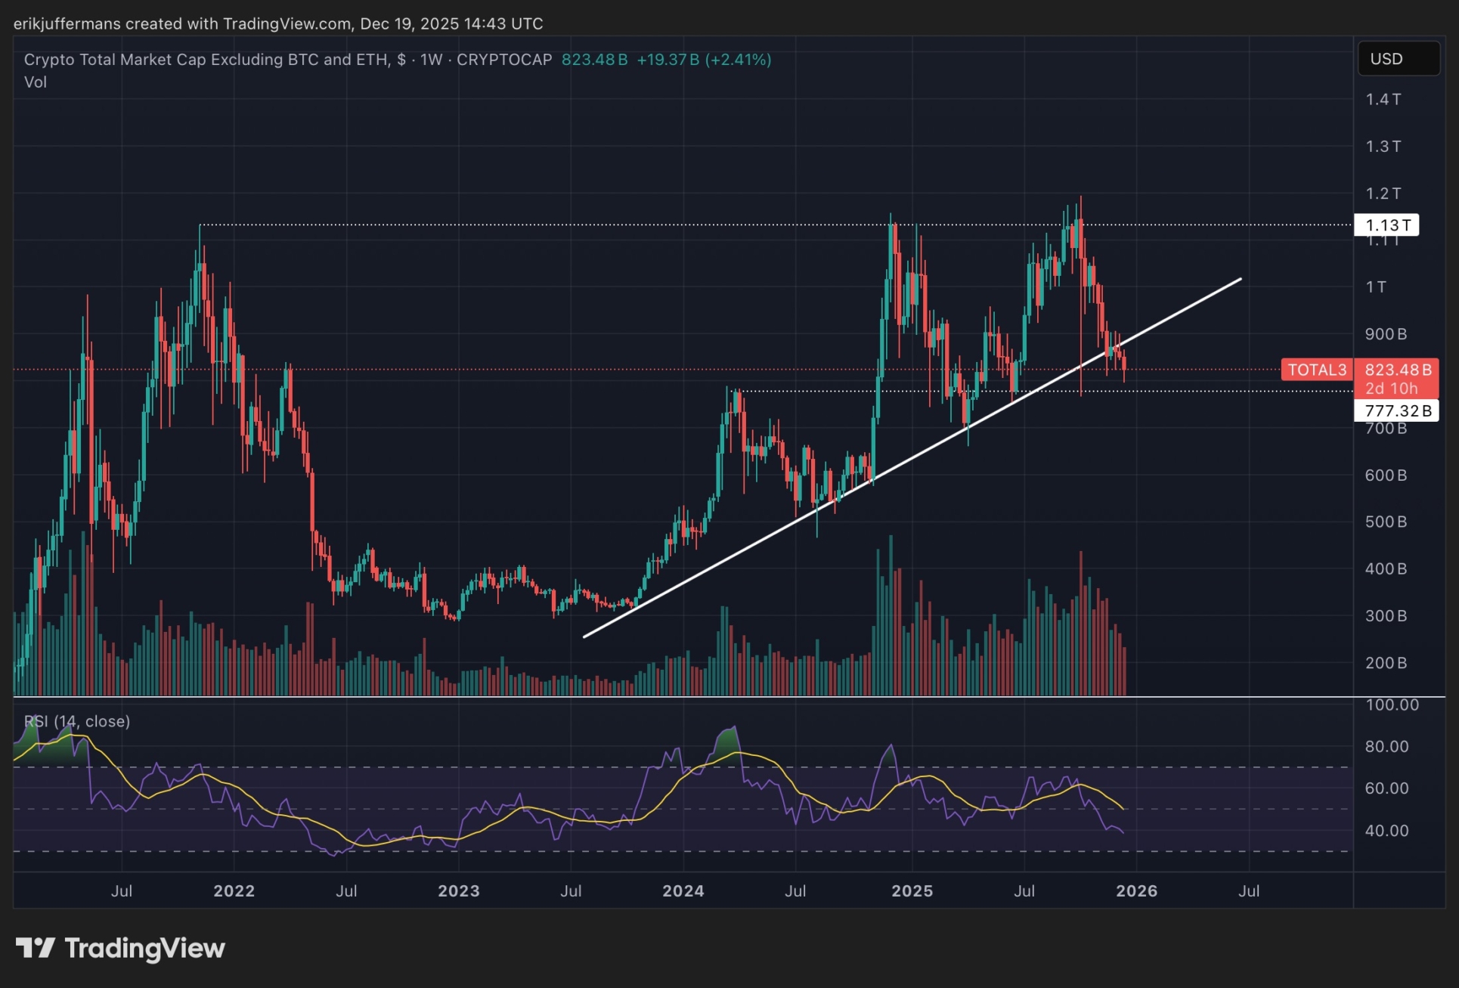Click the Vol indicator legend label
1459x988 pixels.
pos(35,82)
